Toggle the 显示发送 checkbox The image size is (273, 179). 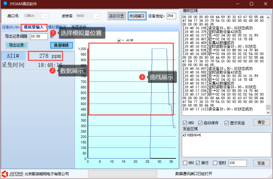(227, 123)
